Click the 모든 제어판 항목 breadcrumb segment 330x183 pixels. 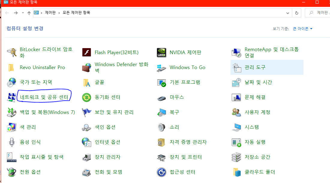(76, 13)
